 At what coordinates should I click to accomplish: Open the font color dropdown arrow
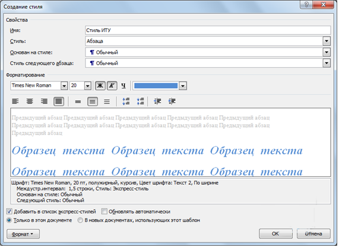coord(183,86)
